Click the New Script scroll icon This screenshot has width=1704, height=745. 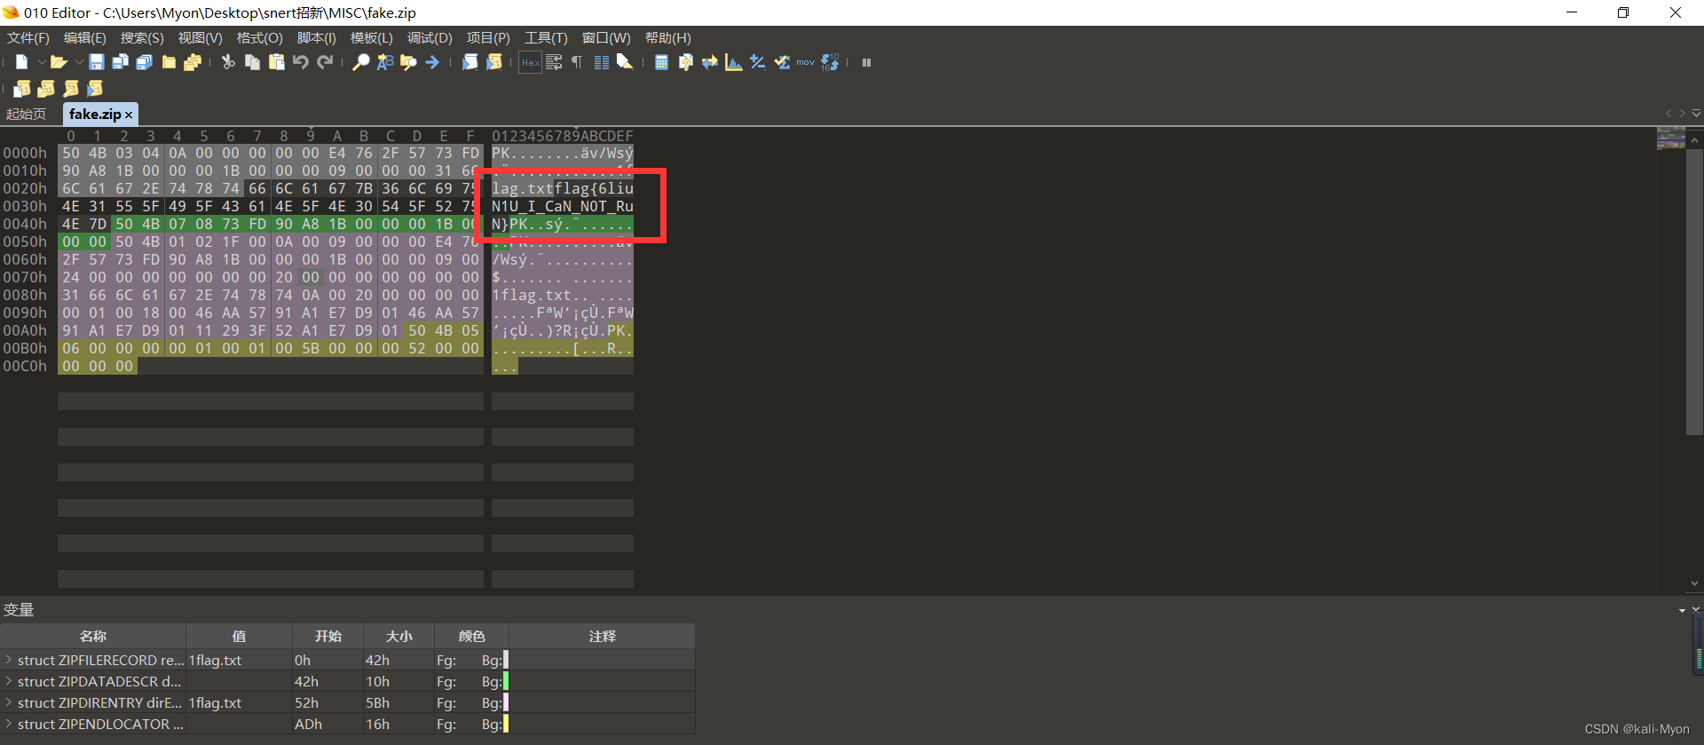coord(22,88)
